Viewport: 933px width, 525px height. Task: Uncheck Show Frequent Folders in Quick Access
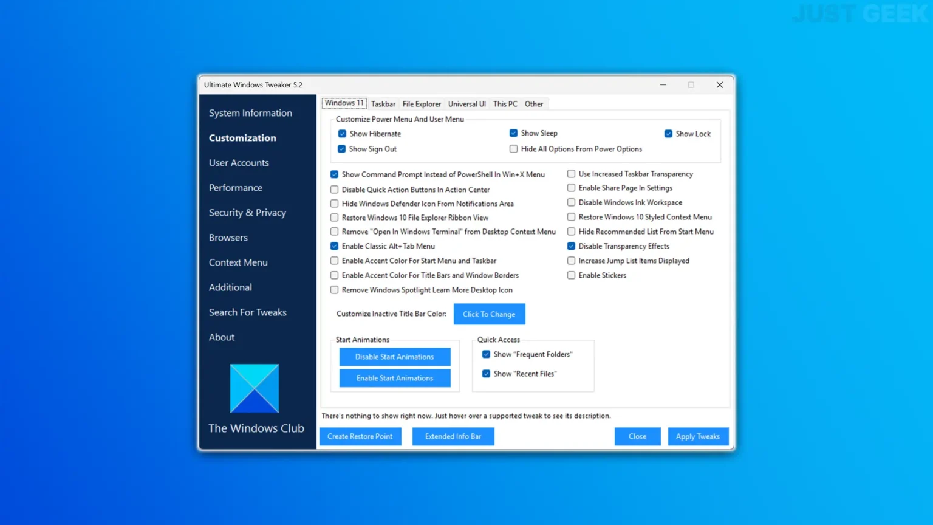(x=486, y=354)
